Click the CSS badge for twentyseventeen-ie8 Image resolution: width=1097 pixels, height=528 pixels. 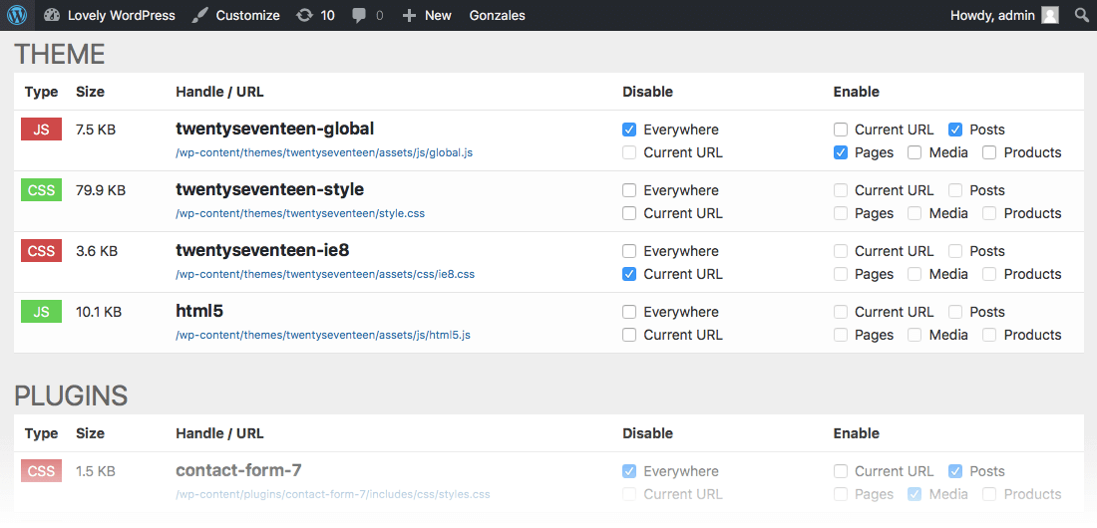(41, 251)
